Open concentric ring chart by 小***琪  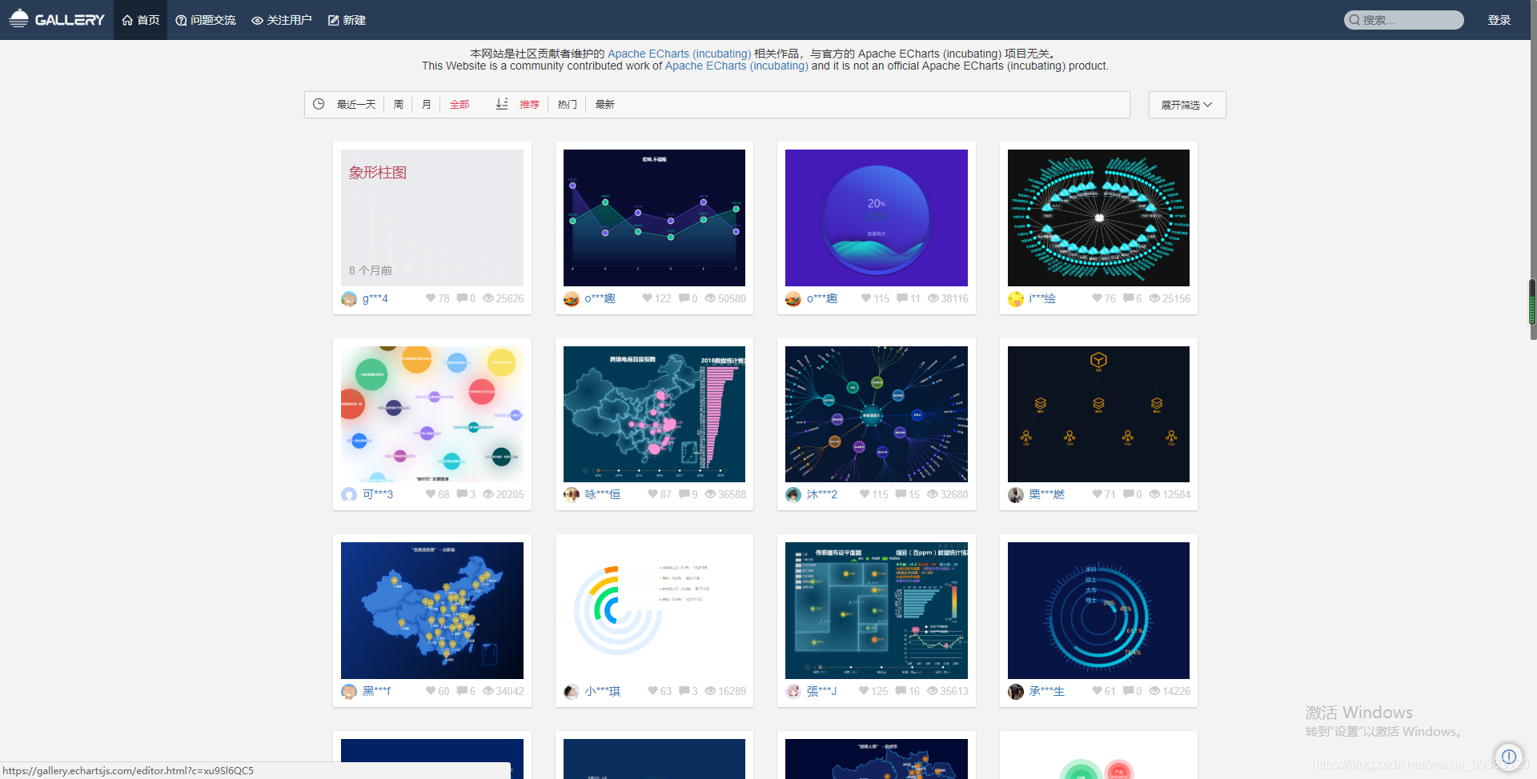[654, 610]
